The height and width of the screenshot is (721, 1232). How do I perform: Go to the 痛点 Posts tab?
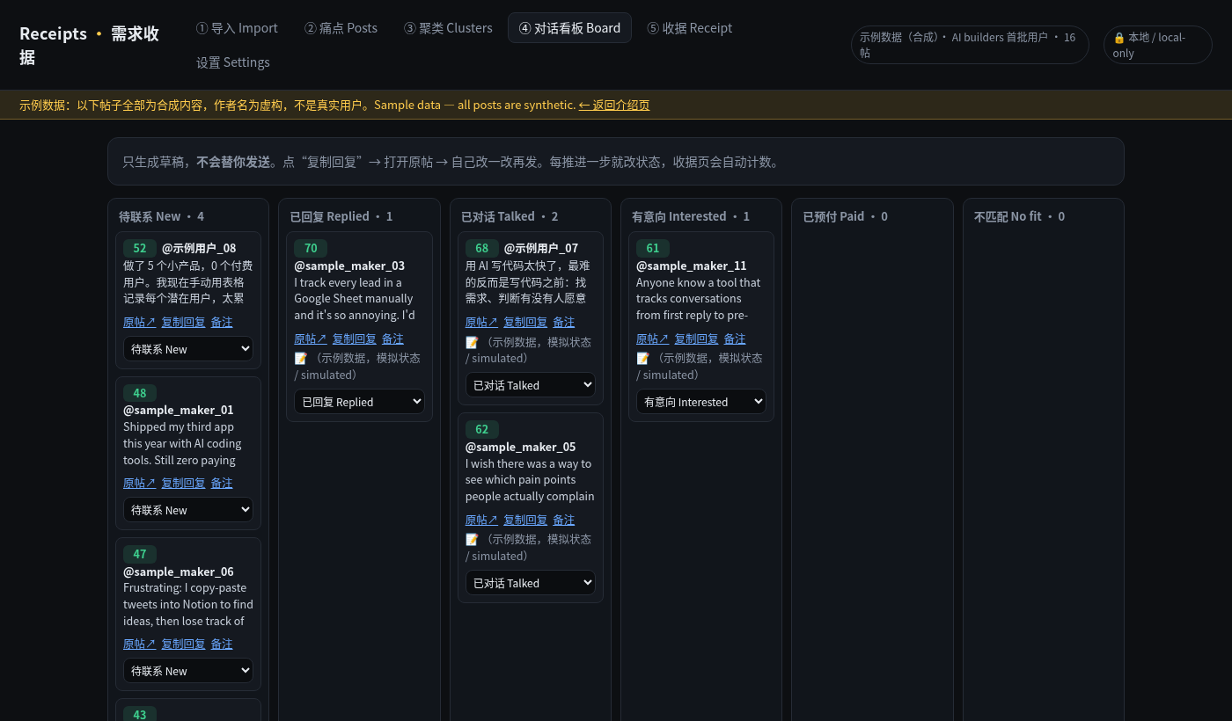coord(341,28)
